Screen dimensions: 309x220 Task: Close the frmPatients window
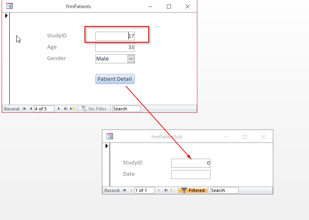(188, 6)
